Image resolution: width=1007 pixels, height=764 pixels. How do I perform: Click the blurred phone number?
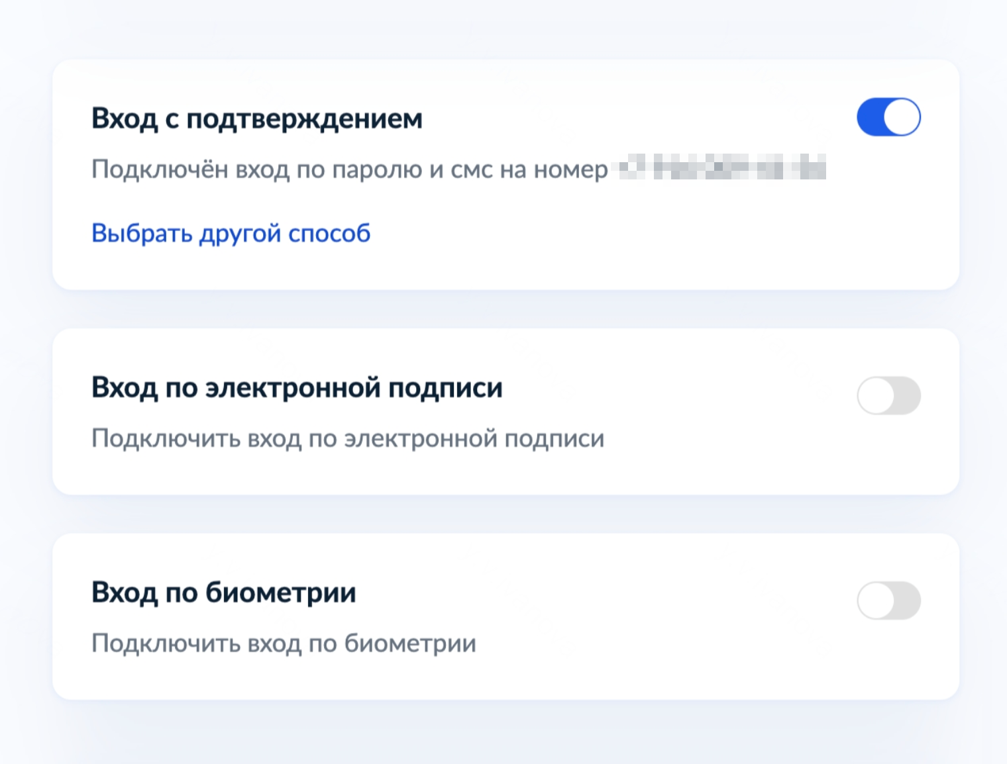(x=721, y=167)
